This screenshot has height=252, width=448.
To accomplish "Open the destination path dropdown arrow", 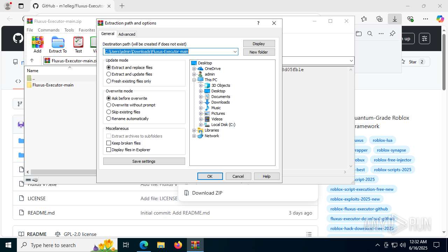I will (235, 52).
